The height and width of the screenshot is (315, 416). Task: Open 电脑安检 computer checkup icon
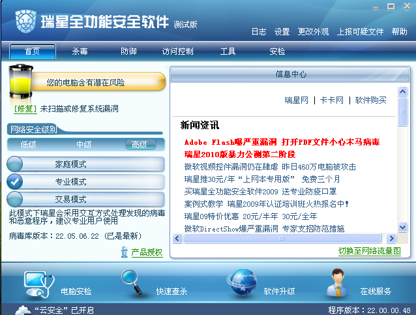click(x=39, y=284)
